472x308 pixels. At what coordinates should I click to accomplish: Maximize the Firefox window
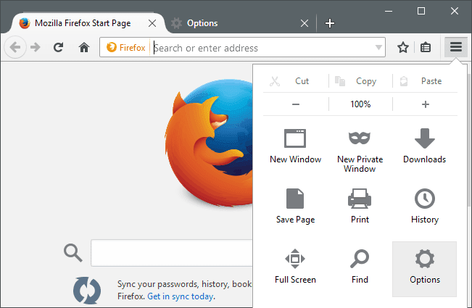coord(421,11)
